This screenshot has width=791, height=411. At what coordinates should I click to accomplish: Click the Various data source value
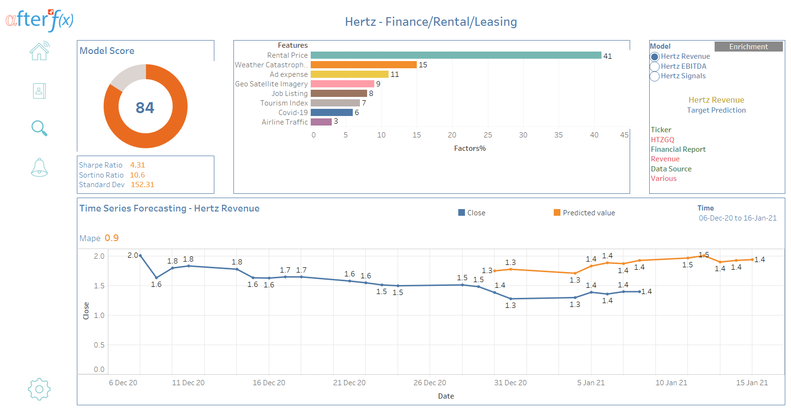click(x=664, y=179)
